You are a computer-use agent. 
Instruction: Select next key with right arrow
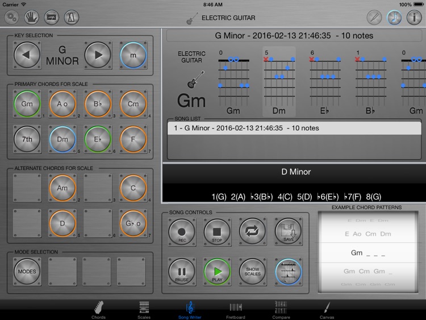tap(98, 55)
